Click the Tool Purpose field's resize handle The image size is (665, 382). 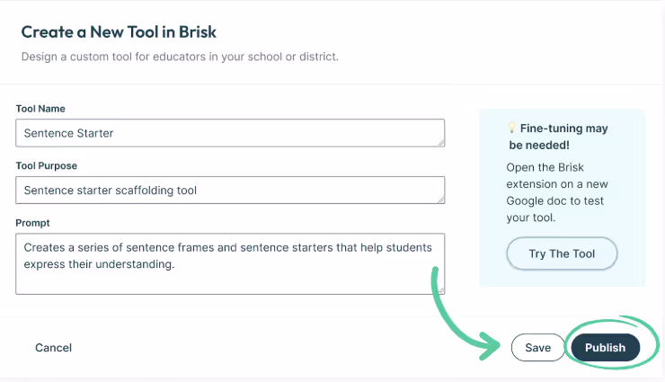tap(440, 199)
